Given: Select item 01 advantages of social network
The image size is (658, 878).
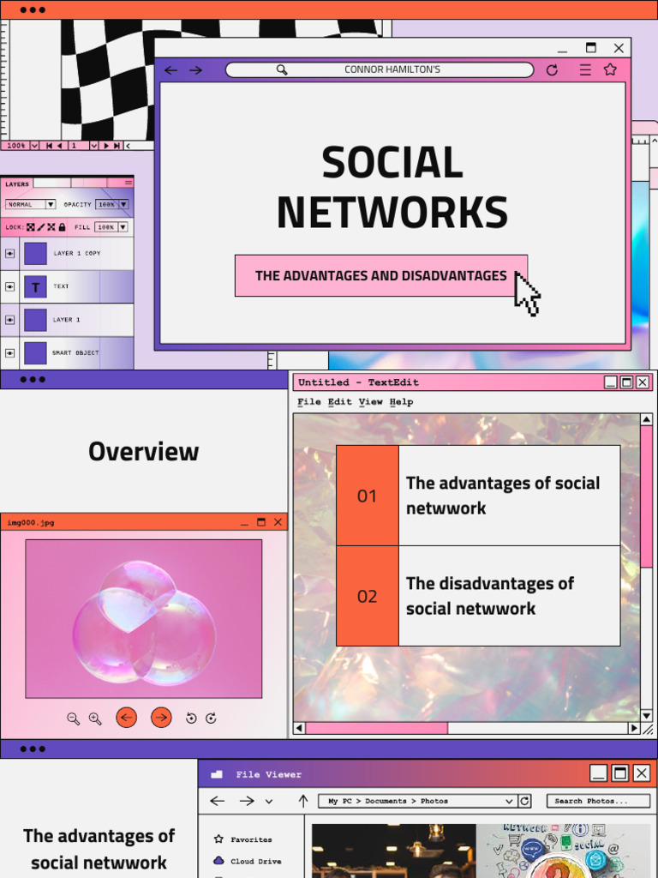Looking at the screenshot, I should pos(478,496).
